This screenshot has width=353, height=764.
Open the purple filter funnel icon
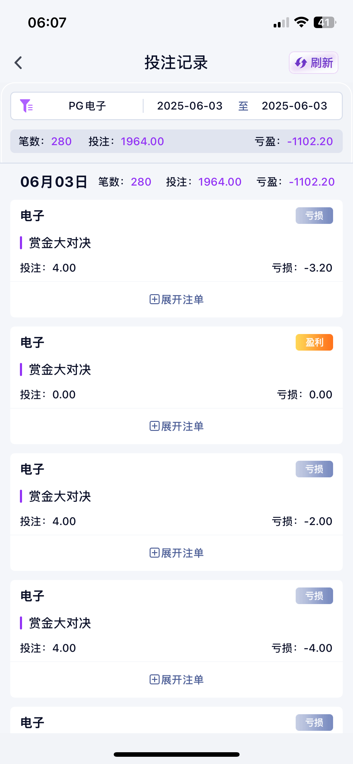click(x=26, y=106)
